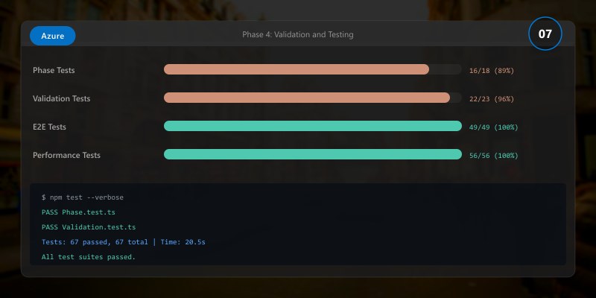Click the Phase Tests progress bar

312,69
